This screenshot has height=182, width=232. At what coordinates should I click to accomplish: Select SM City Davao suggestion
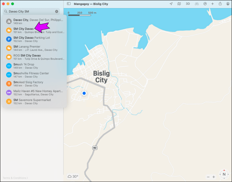(x=35, y=30)
